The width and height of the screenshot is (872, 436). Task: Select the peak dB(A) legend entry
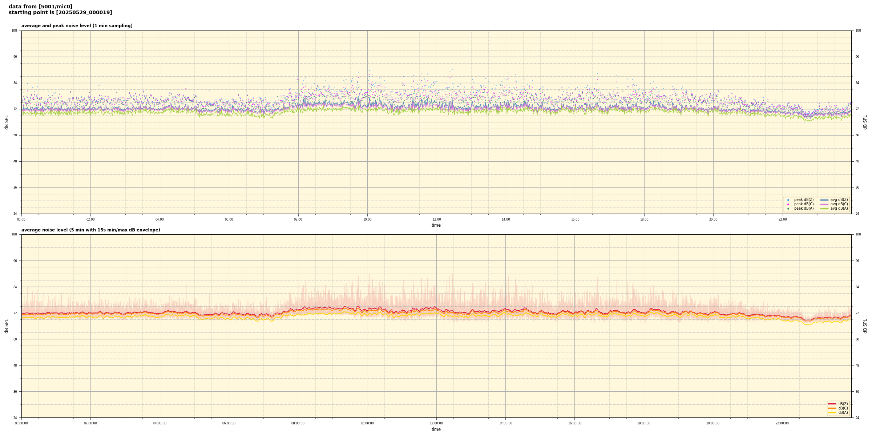[804, 209]
